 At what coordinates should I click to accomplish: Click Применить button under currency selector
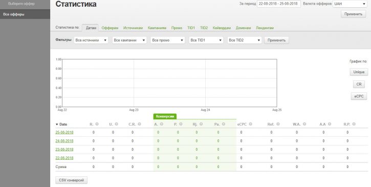(x=353, y=14)
